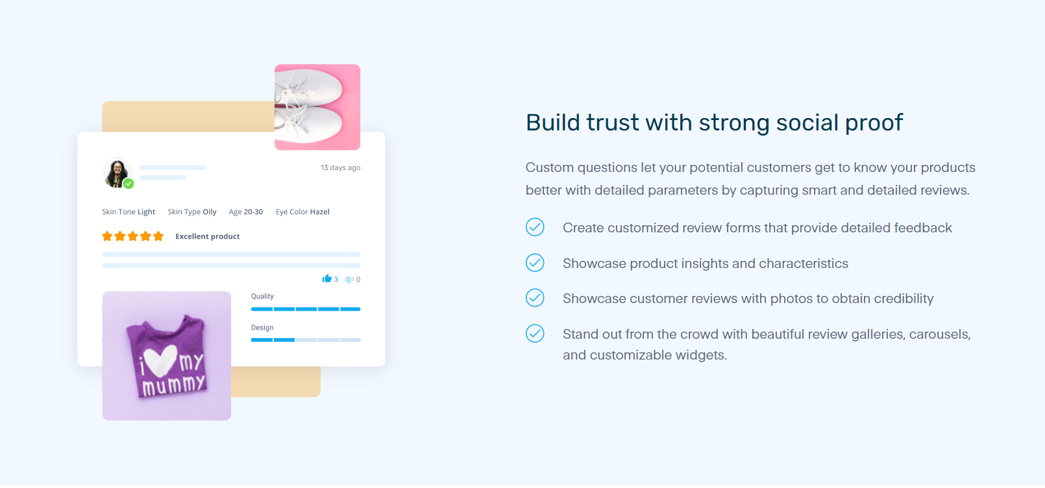Open the purple mummy shirt photo
This screenshot has height=488, width=1045.
coord(167,356)
